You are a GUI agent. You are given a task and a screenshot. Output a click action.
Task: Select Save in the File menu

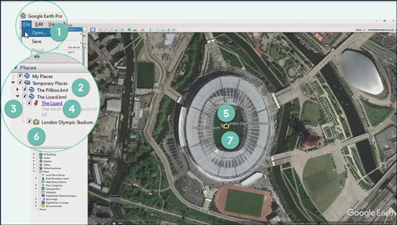click(x=37, y=42)
